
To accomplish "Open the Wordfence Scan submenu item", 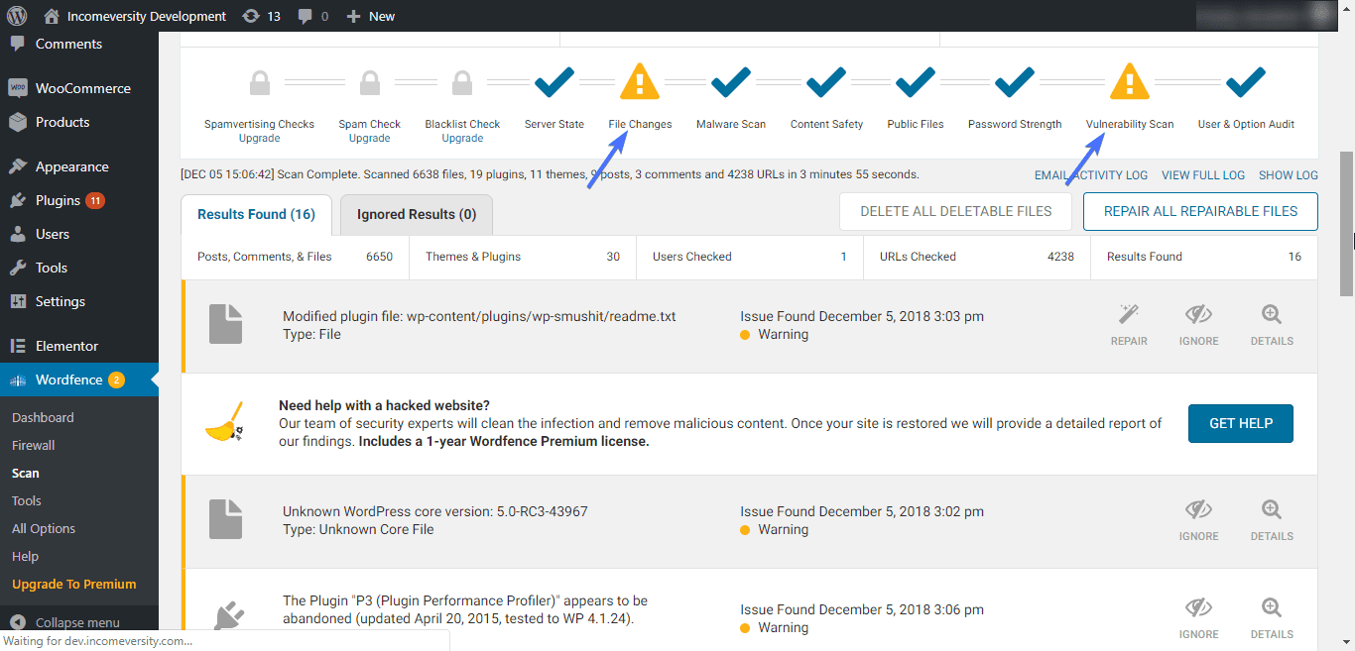I will (26, 473).
